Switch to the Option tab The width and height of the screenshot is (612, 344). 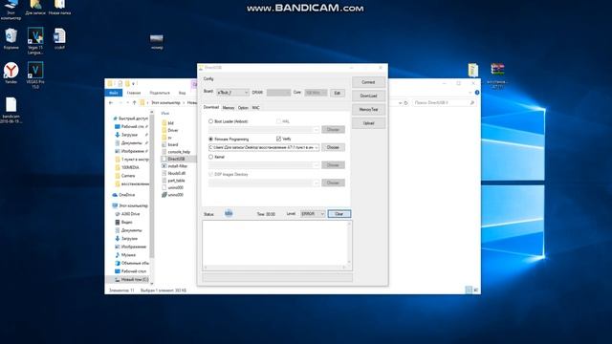point(243,108)
